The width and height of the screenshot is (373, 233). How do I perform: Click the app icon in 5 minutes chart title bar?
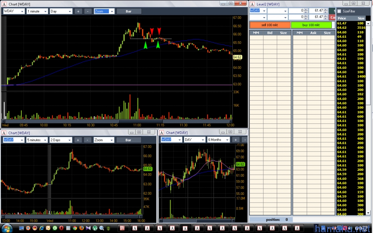(x=4, y=133)
